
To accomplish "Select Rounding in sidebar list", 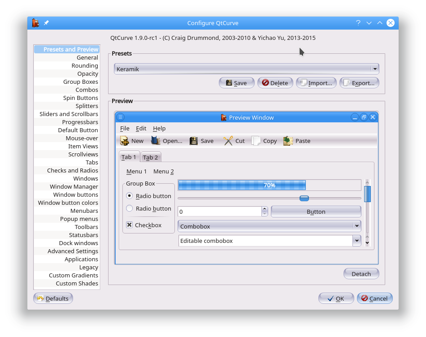I will click(67, 66).
